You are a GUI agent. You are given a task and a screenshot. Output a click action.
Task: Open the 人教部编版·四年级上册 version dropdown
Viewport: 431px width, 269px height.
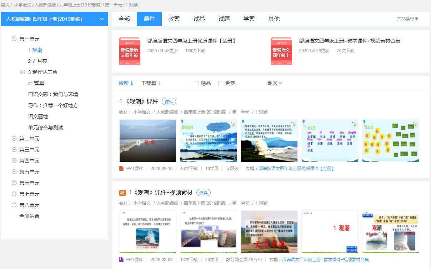point(54,19)
